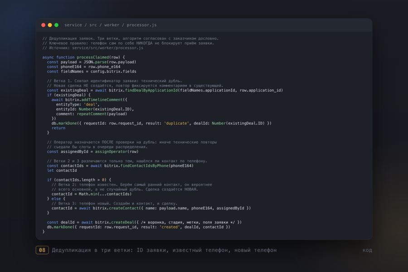The height and width of the screenshot is (272, 408).
Task: Click "row.phone_e164" in the phoneE164 line
Action: [x=104, y=67]
